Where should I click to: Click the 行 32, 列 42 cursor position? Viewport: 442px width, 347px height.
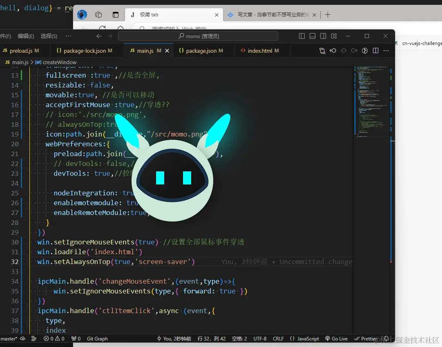(x=212, y=339)
